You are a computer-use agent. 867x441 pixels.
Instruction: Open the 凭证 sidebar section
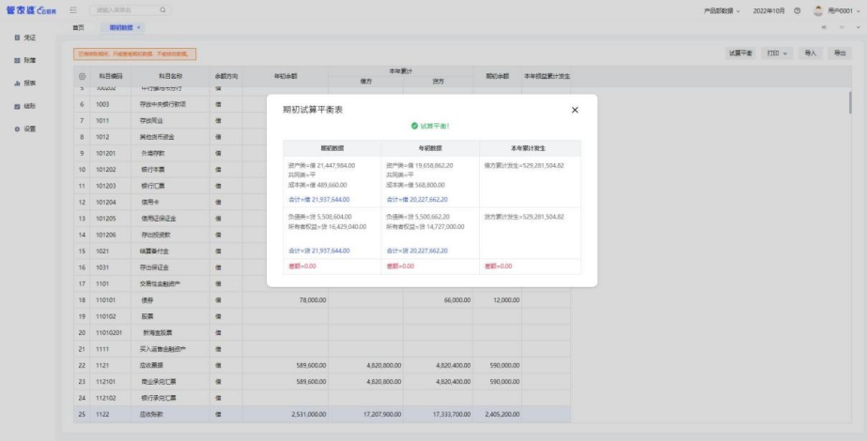(24, 38)
